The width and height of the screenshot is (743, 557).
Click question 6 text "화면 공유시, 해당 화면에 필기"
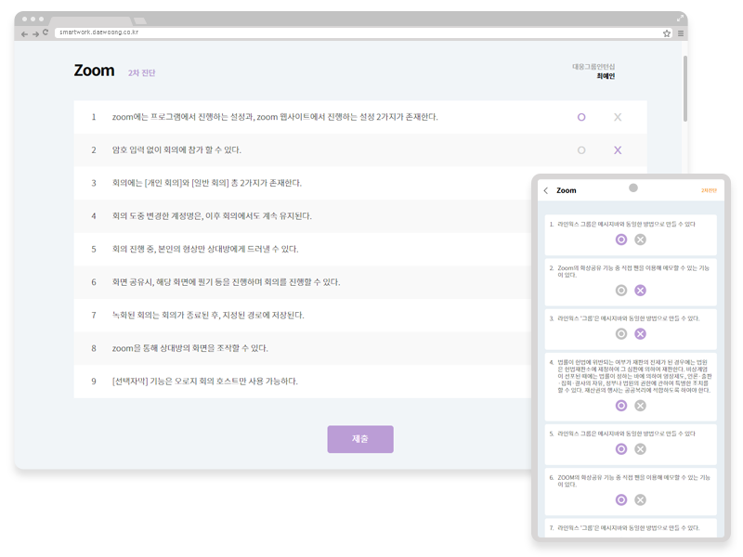point(162,282)
